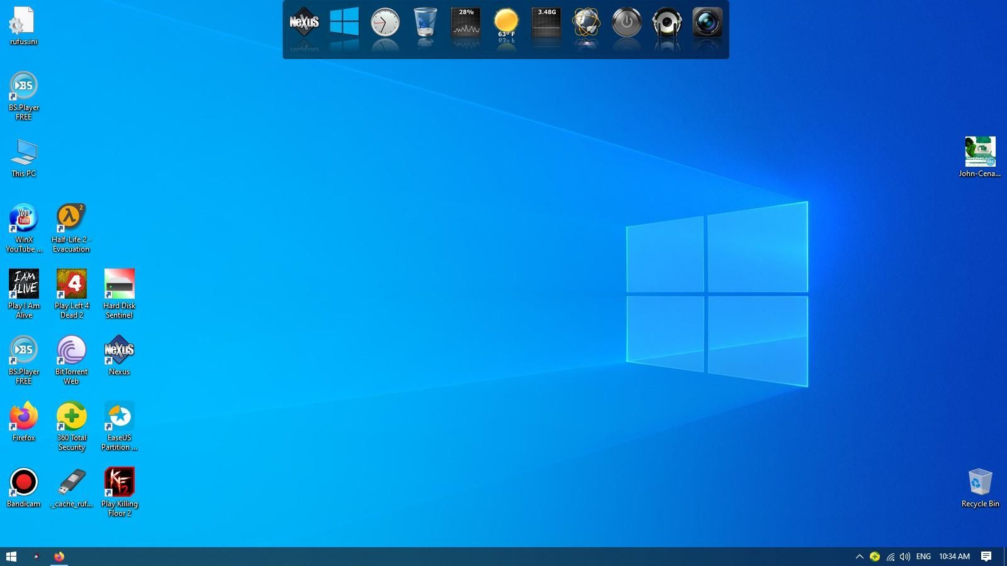Click the 360 Total Security tray icon
This screenshot has width=1007, height=566.
pyautogui.click(x=875, y=557)
